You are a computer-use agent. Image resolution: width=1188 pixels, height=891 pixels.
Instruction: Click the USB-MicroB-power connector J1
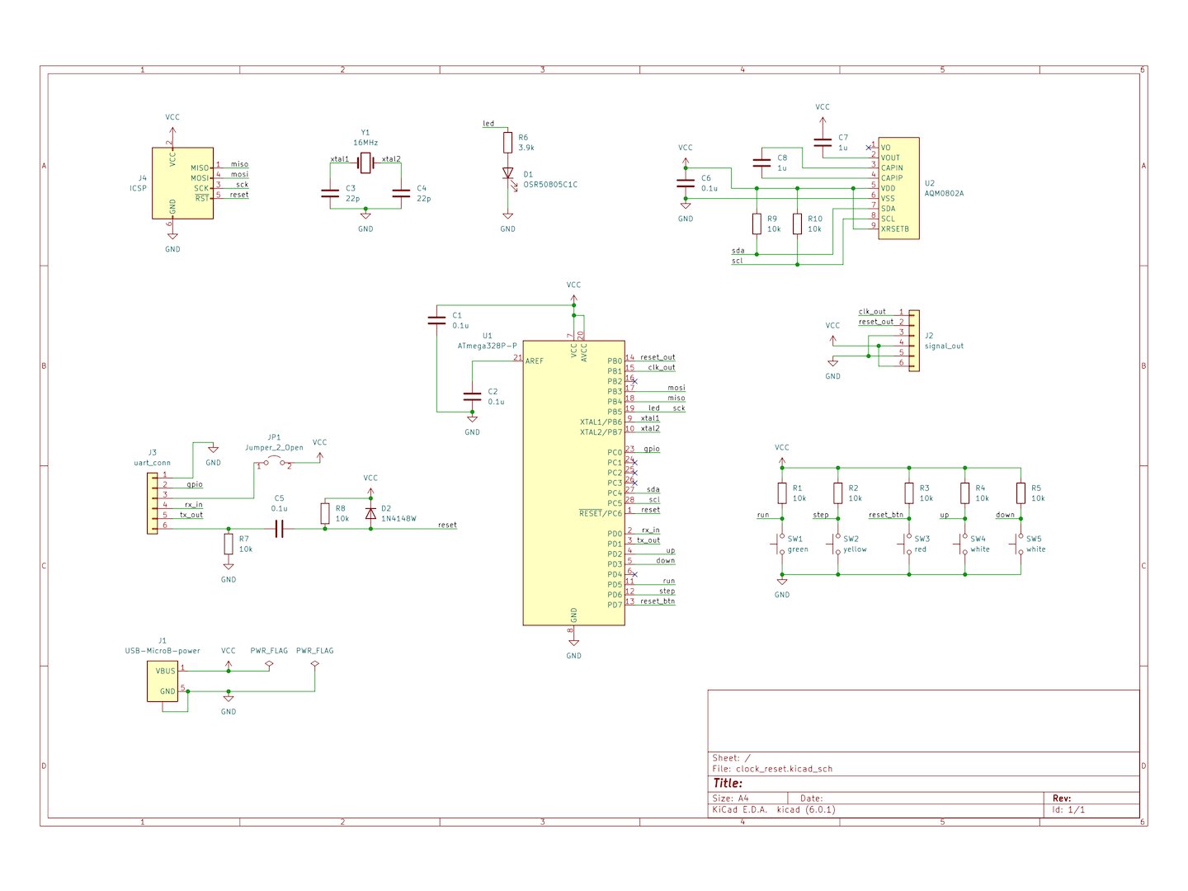(x=163, y=681)
